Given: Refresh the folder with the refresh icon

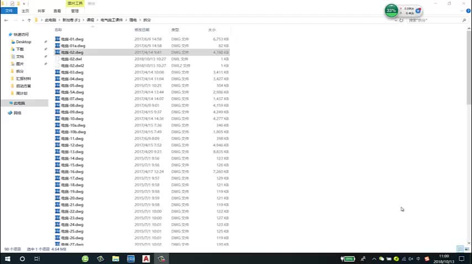Looking at the screenshot, I should tap(401, 20).
